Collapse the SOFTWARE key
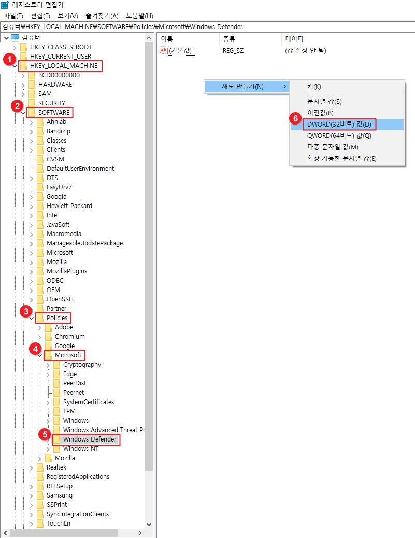The width and height of the screenshot is (415, 538). tap(23, 113)
